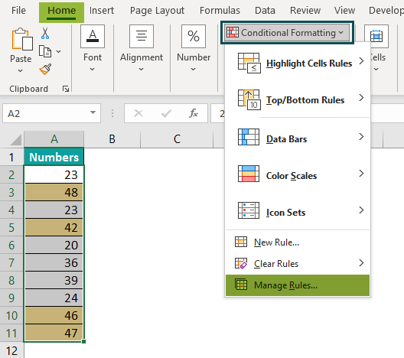The width and height of the screenshot is (404, 358).
Task: Open the Clipboard dialog launcher
Action: (66, 89)
